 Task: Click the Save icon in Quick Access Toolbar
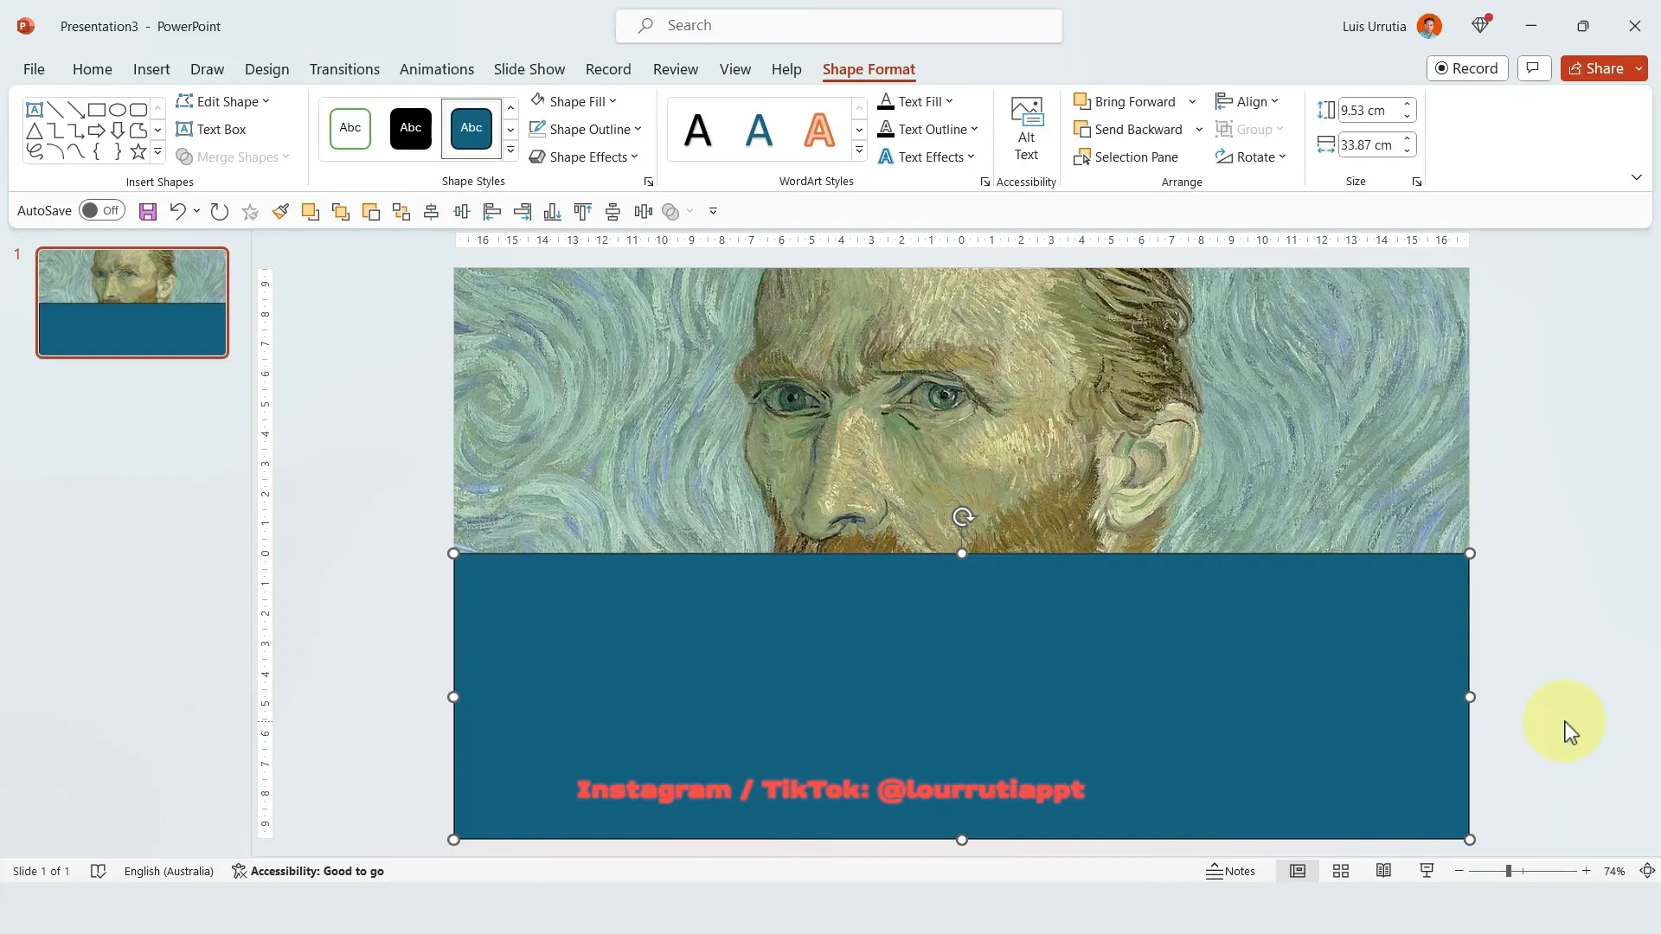[x=148, y=212]
